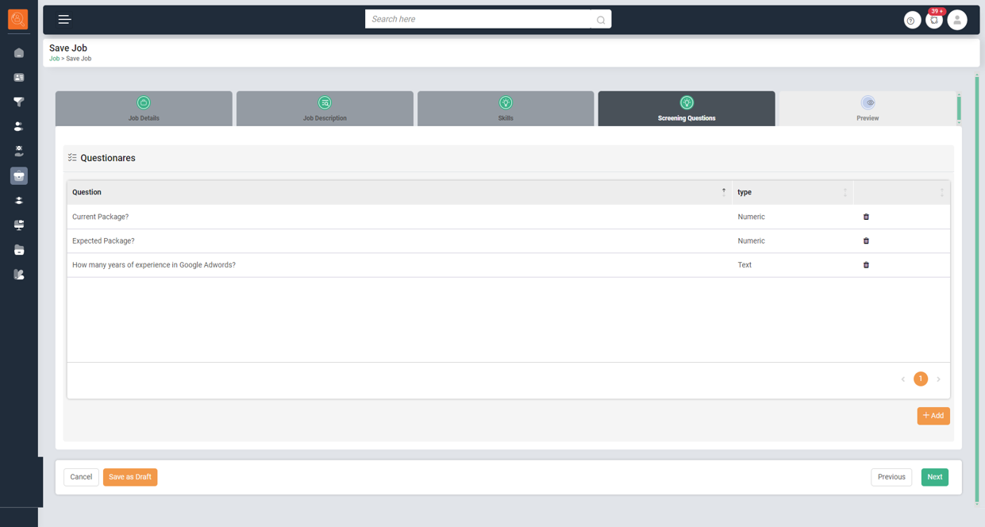Open the Skills tab
The image size is (985, 527).
click(506, 109)
